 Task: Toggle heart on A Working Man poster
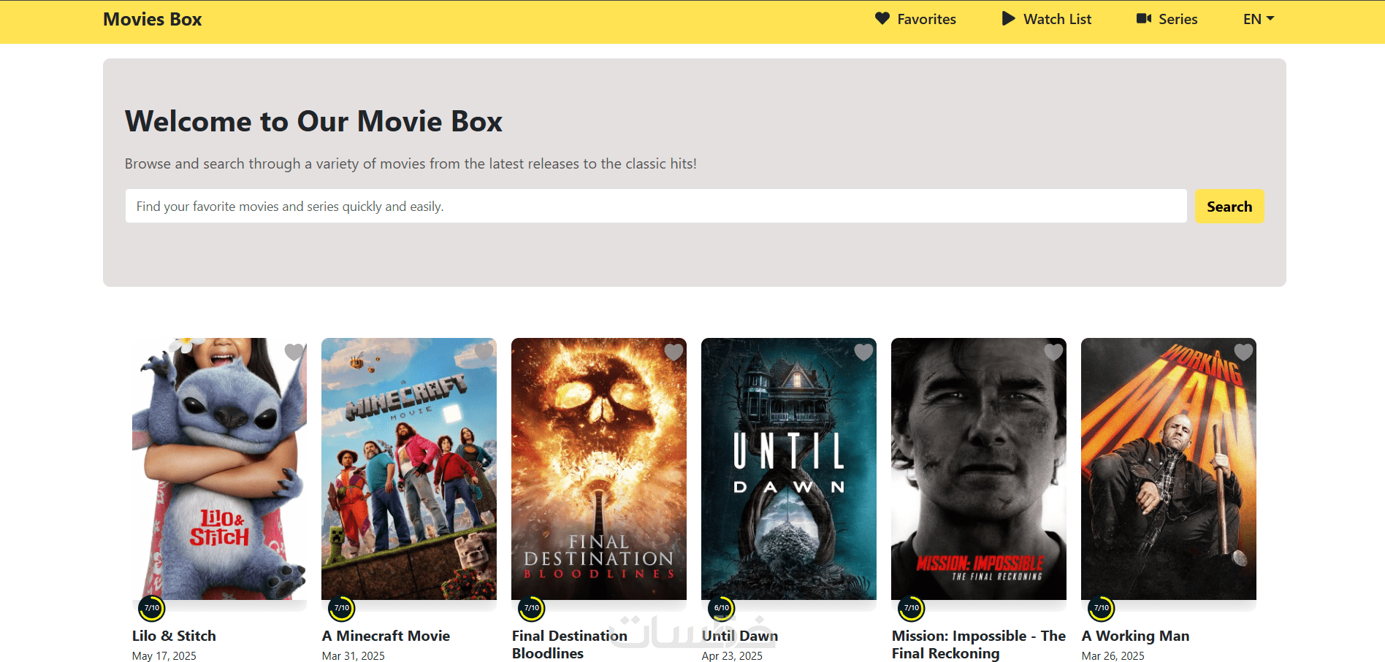(1243, 352)
